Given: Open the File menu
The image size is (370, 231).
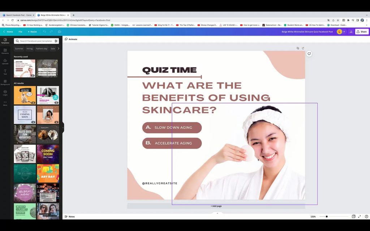Looking at the screenshot, I should click(x=20, y=32).
